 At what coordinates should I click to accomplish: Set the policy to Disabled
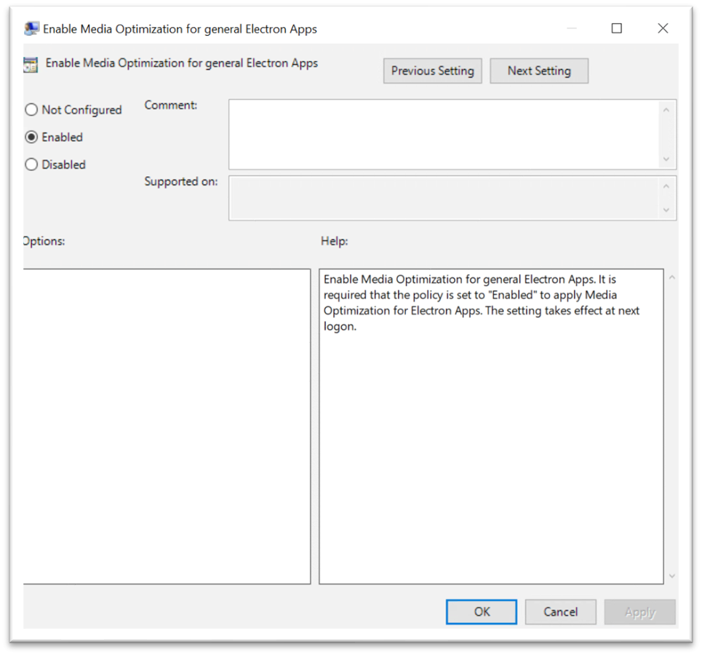click(x=31, y=165)
